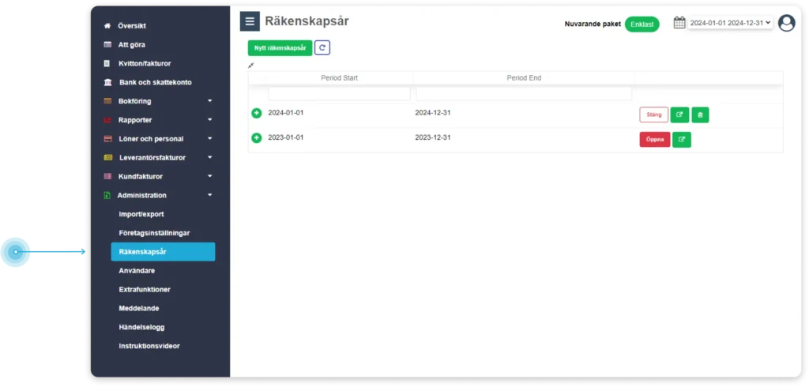Expand the 2024-01-01 row with the plus icon
This screenshot has width=809, height=387.
point(257,113)
